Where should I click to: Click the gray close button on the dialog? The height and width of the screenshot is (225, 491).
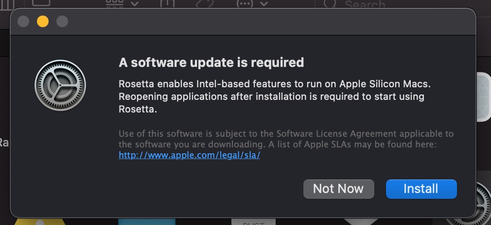tap(23, 22)
